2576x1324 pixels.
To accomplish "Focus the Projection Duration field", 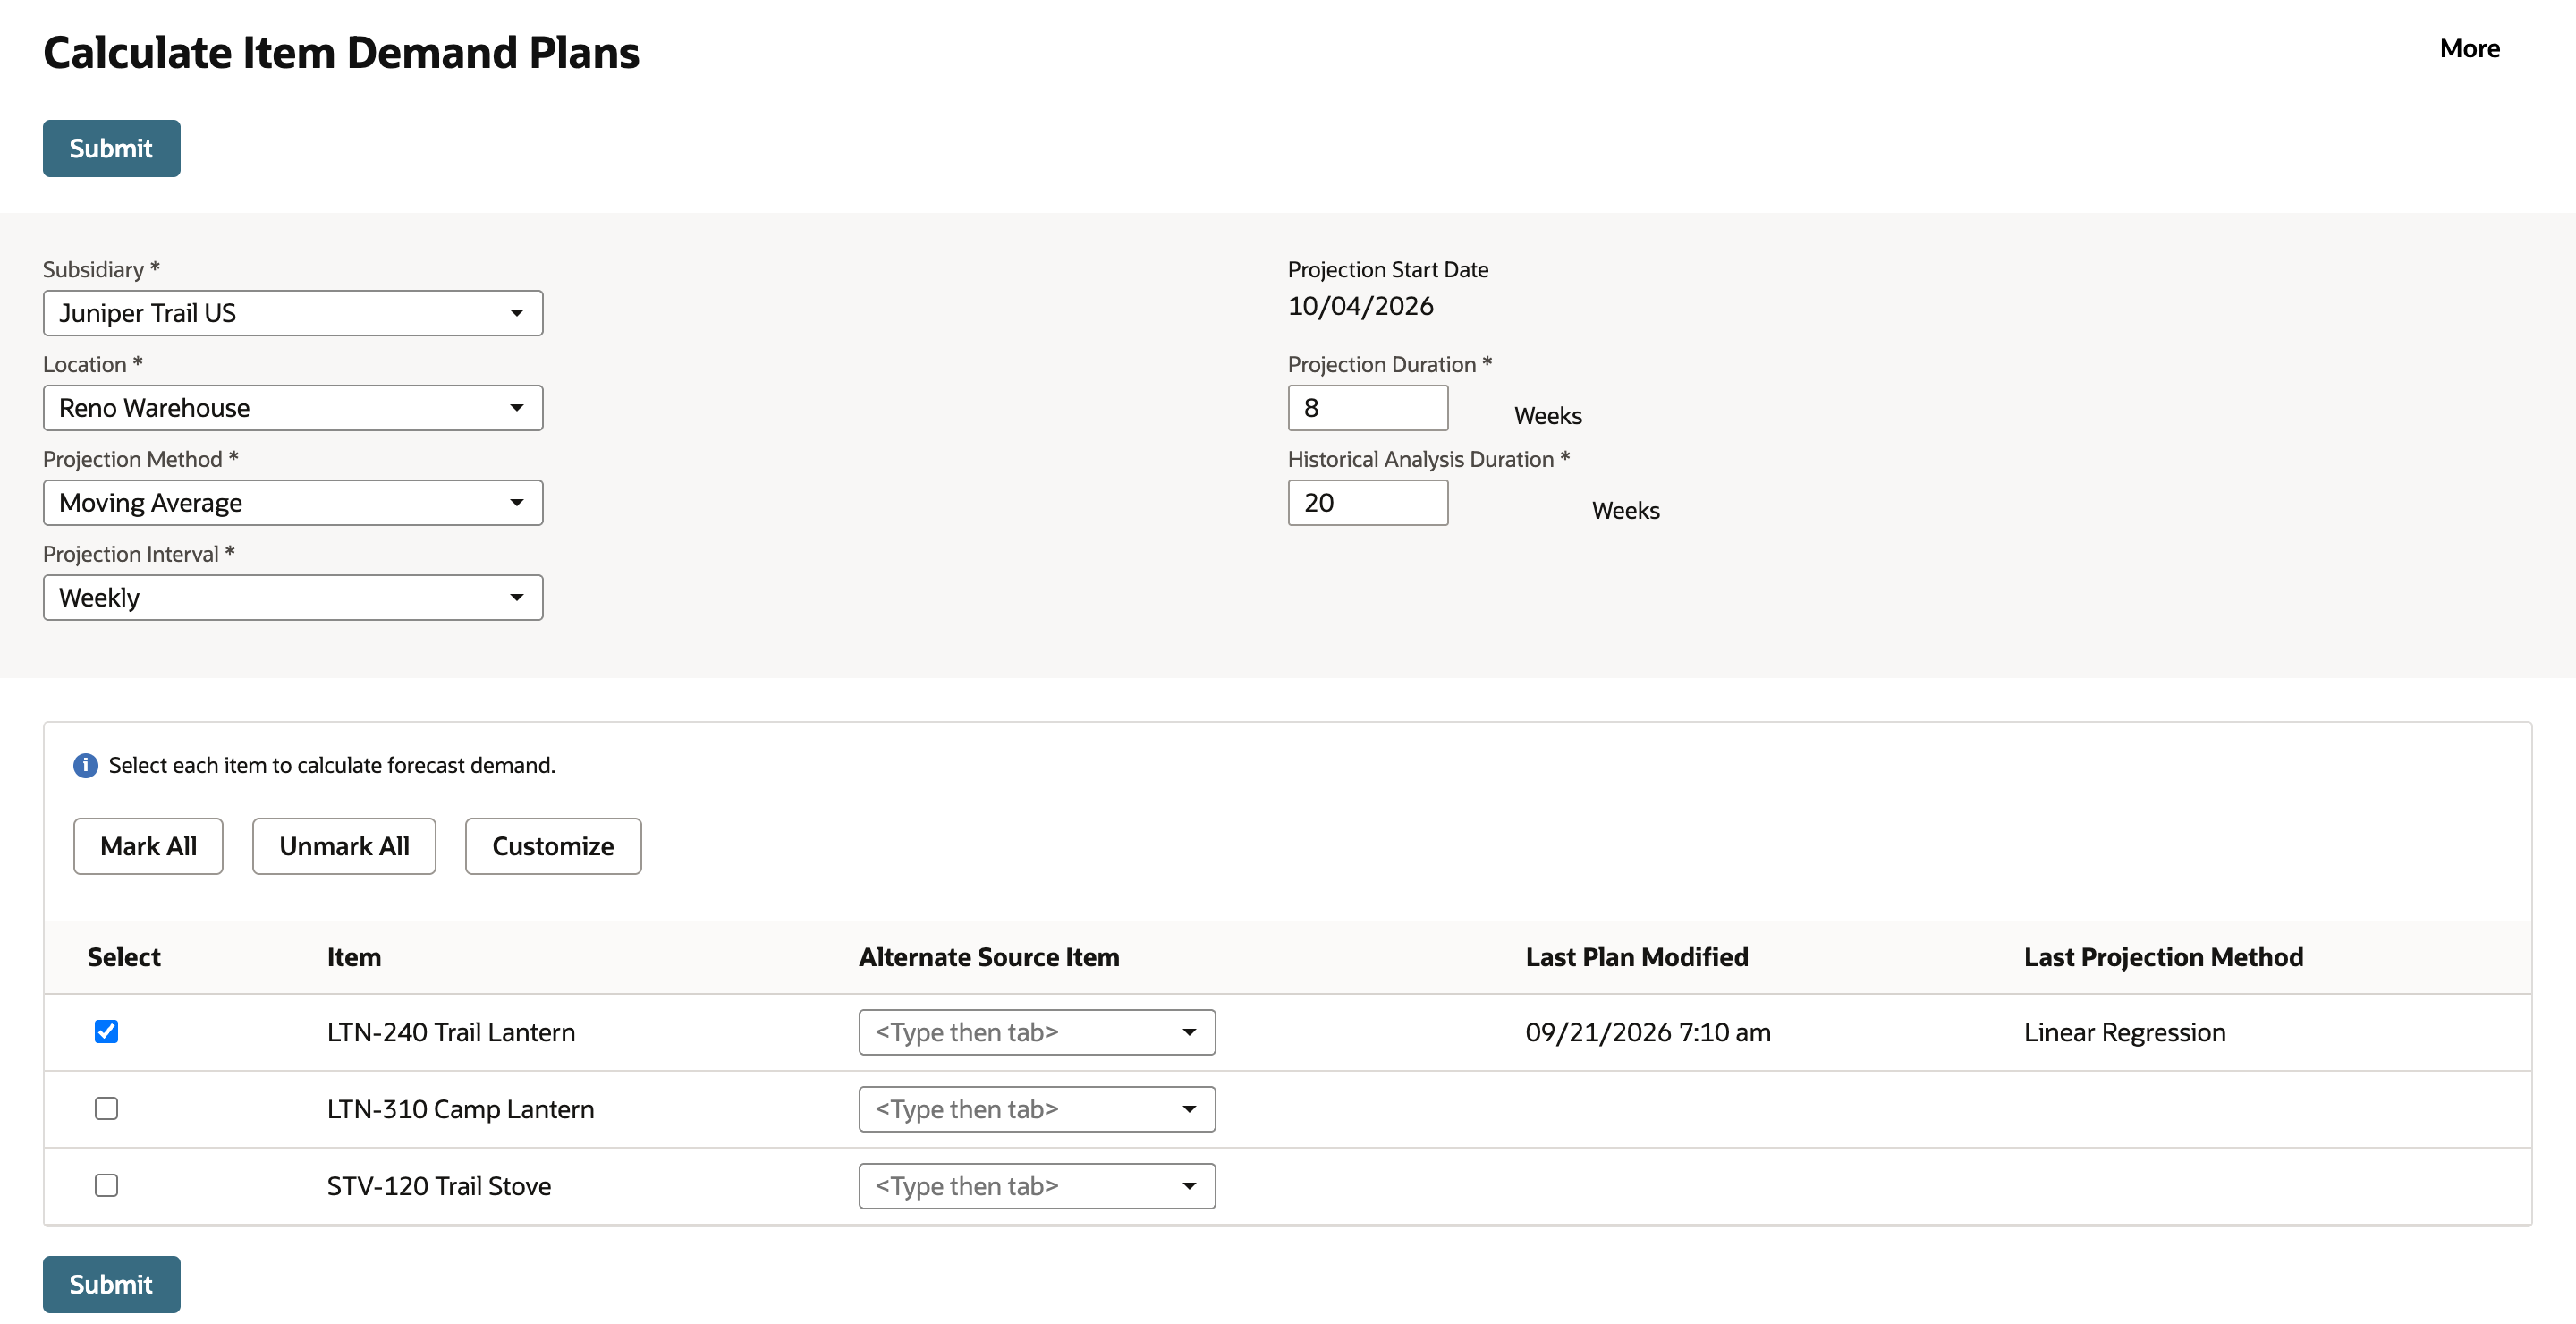I will (x=1368, y=408).
